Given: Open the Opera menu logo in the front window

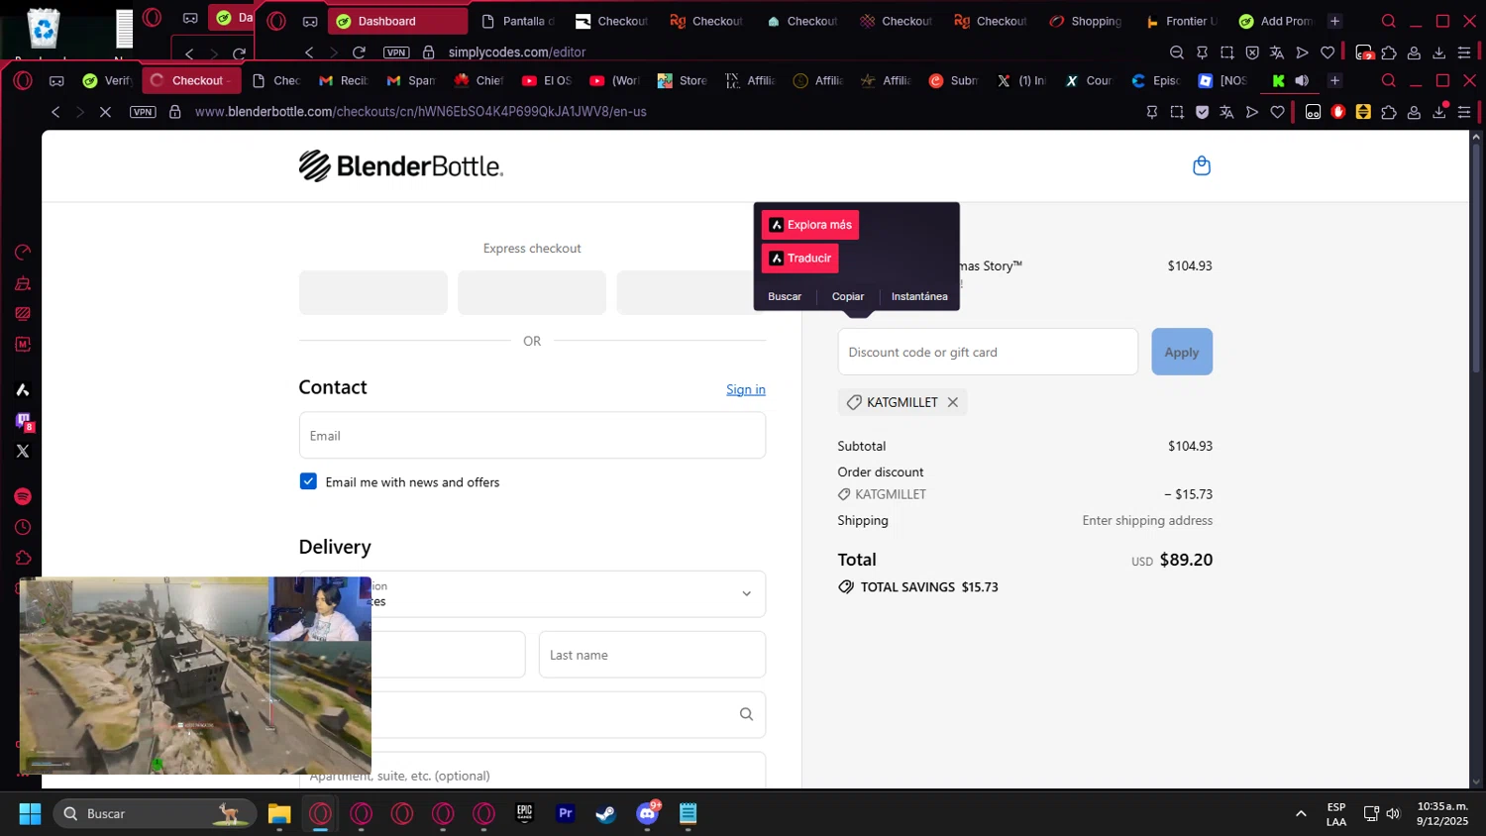Looking at the screenshot, I should 23,80.
